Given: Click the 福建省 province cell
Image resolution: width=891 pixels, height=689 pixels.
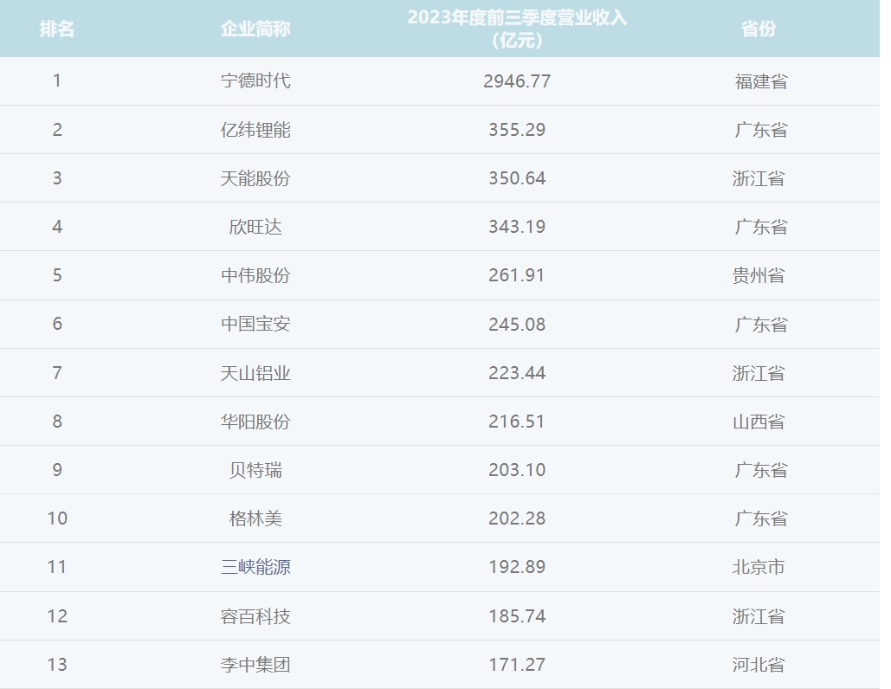Looking at the screenshot, I should [761, 81].
